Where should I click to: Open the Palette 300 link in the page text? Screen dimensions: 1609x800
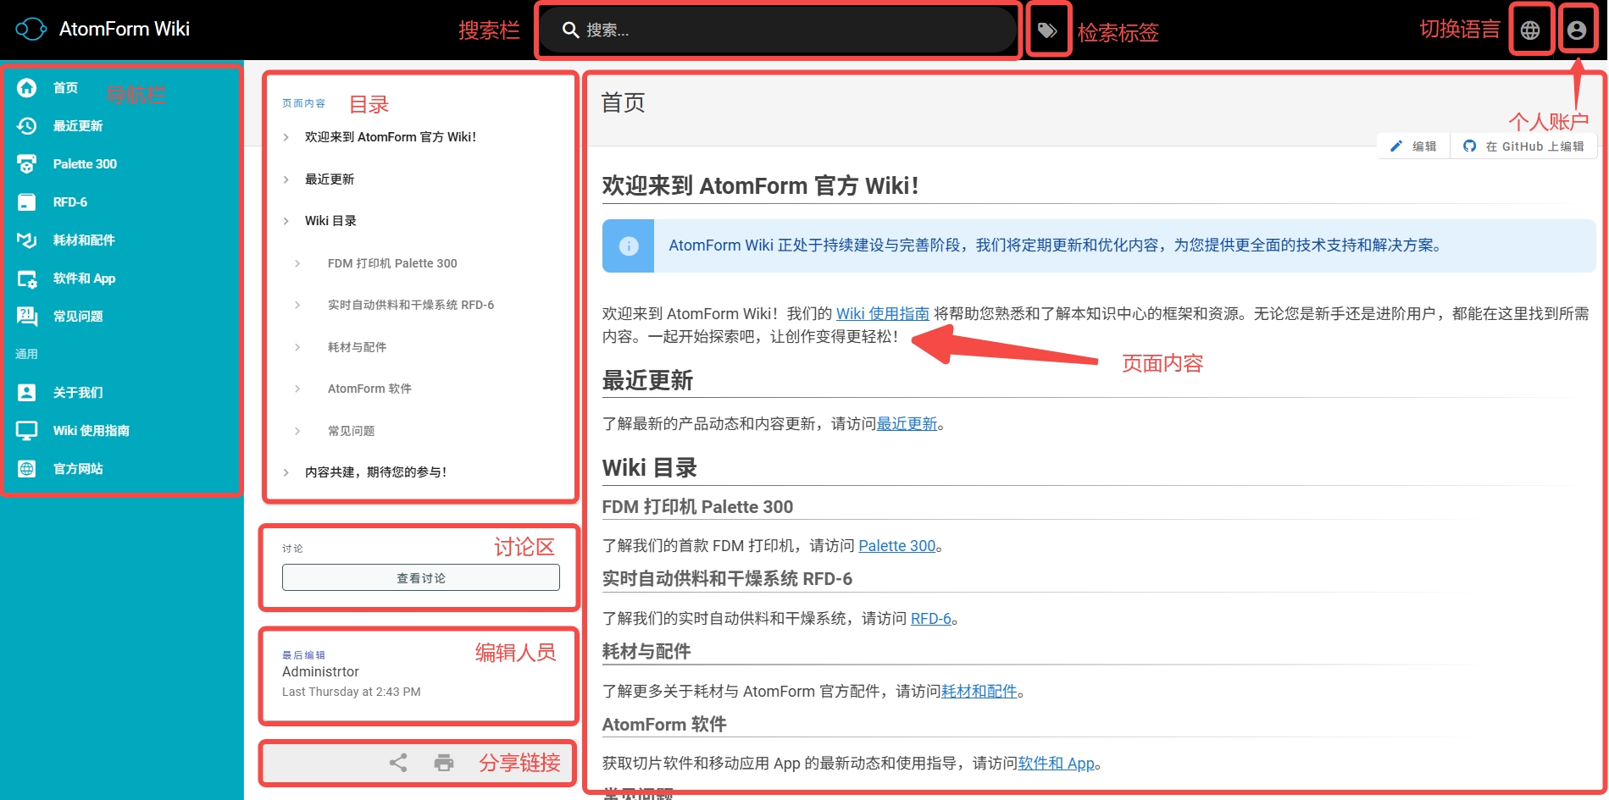[897, 546]
